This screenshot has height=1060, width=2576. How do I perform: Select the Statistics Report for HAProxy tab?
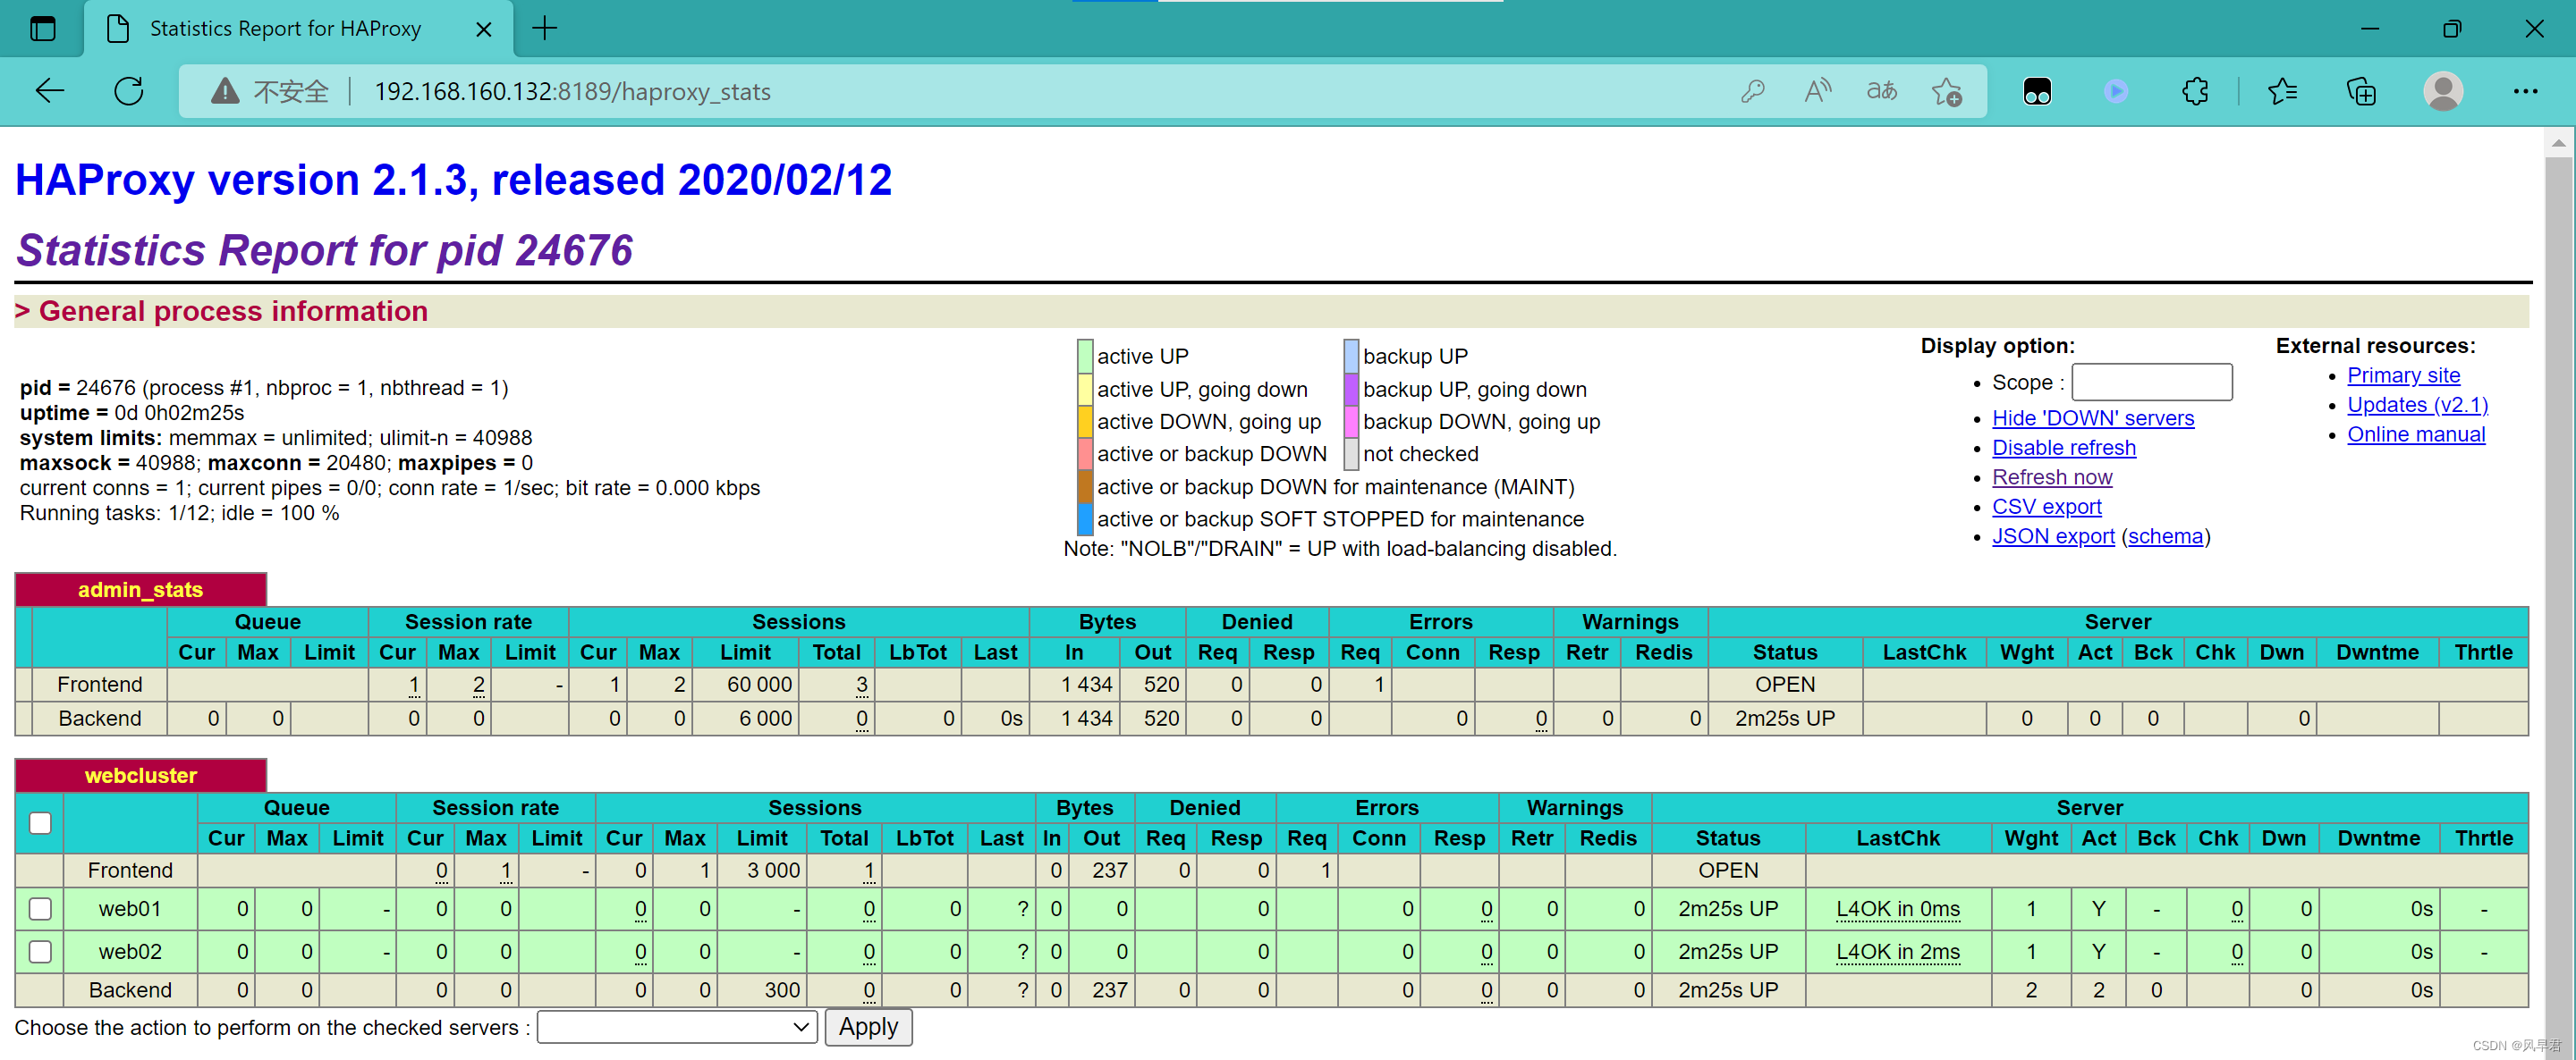[x=285, y=28]
